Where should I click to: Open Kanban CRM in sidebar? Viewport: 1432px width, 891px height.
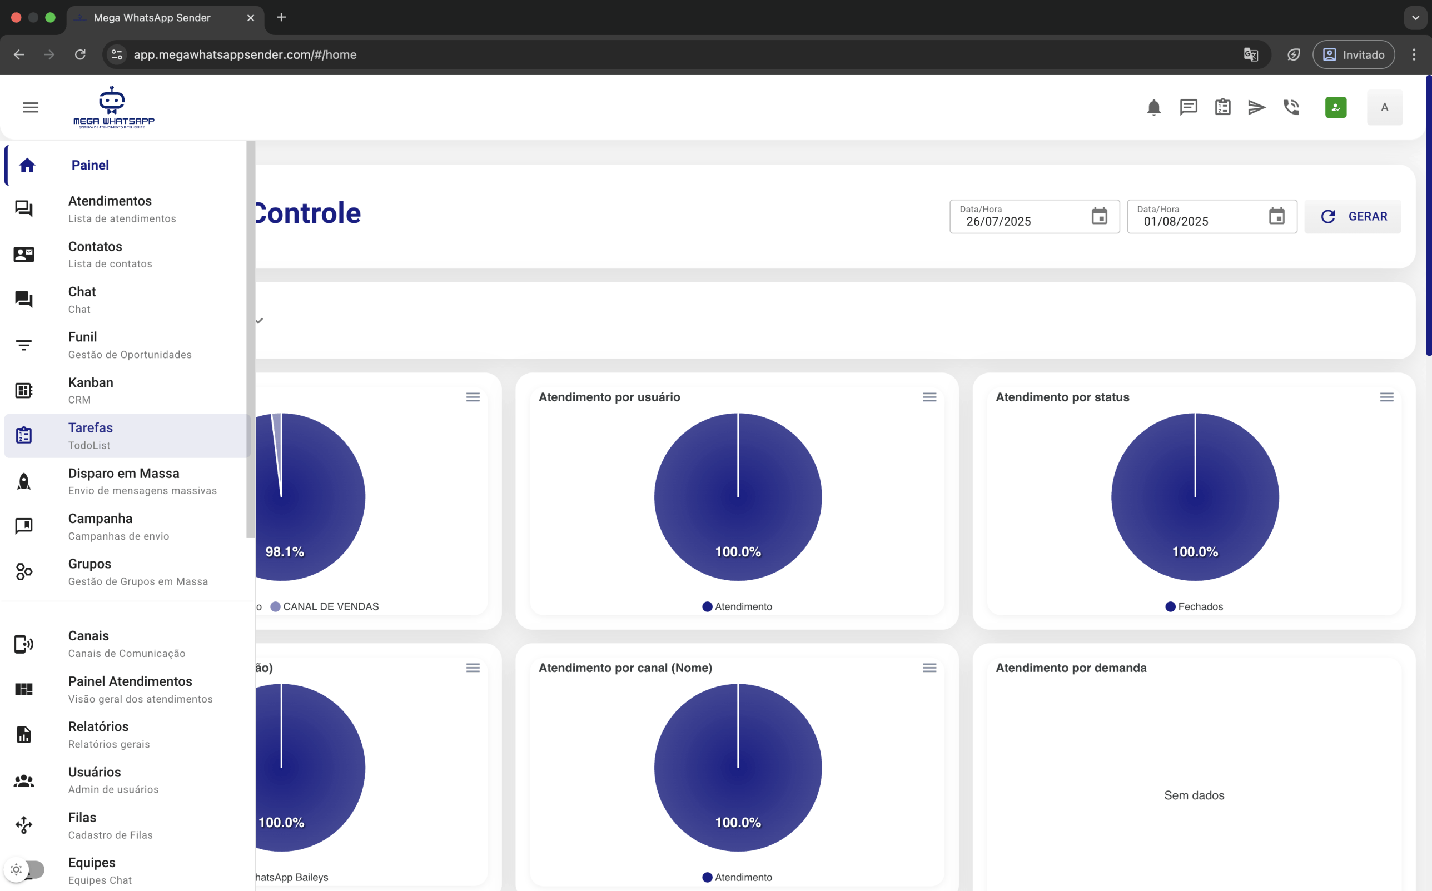pos(127,391)
